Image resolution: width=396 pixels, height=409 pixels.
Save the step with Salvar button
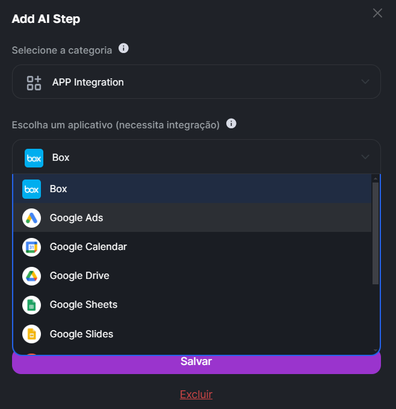click(196, 364)
